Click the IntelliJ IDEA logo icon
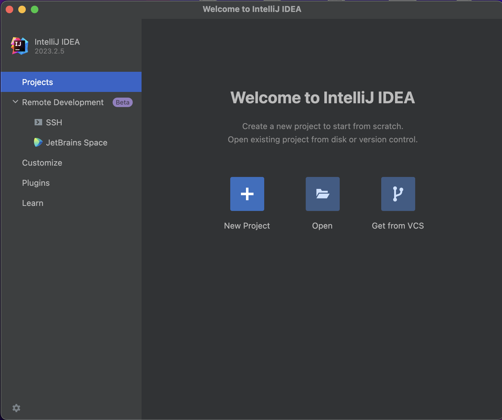502x420 pixels. pyautogui.click(x=20, y=46)
